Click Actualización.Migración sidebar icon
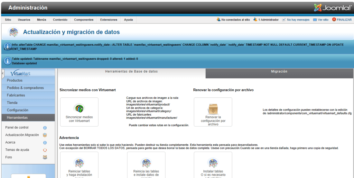The image size is (354, 178). (45, 135)
